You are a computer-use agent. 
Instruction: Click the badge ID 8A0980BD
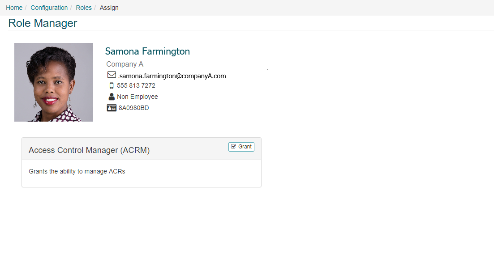[x=134, y=108]
